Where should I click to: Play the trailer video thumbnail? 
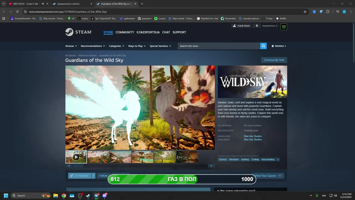(76, 157)
